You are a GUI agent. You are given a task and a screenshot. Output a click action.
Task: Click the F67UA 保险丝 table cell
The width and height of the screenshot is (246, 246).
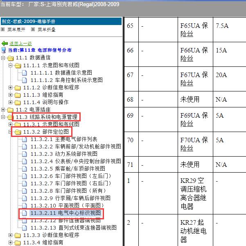195,79
